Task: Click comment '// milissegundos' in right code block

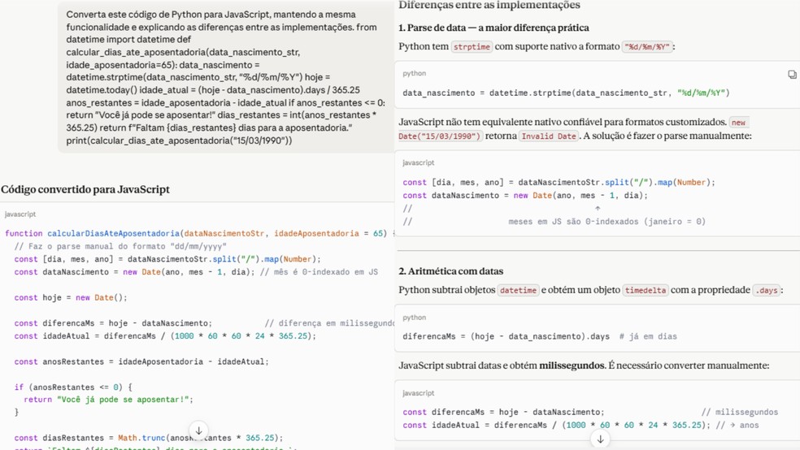Action: (740, 413)
